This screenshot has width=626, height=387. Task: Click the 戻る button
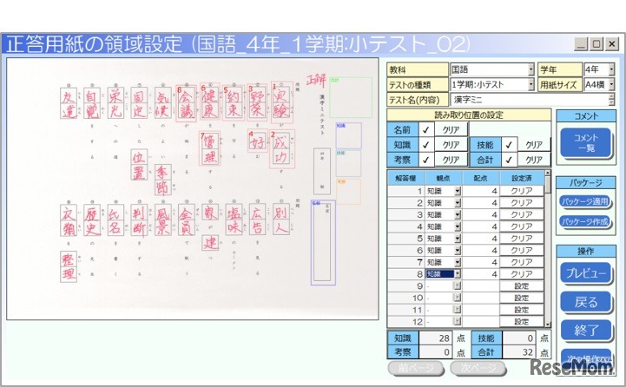(x=586, y=302)
